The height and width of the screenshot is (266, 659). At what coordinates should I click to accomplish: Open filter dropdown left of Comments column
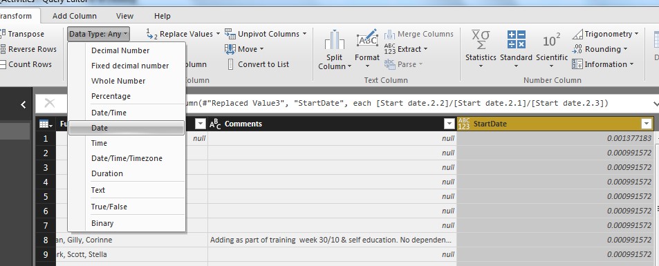point(201,124)
